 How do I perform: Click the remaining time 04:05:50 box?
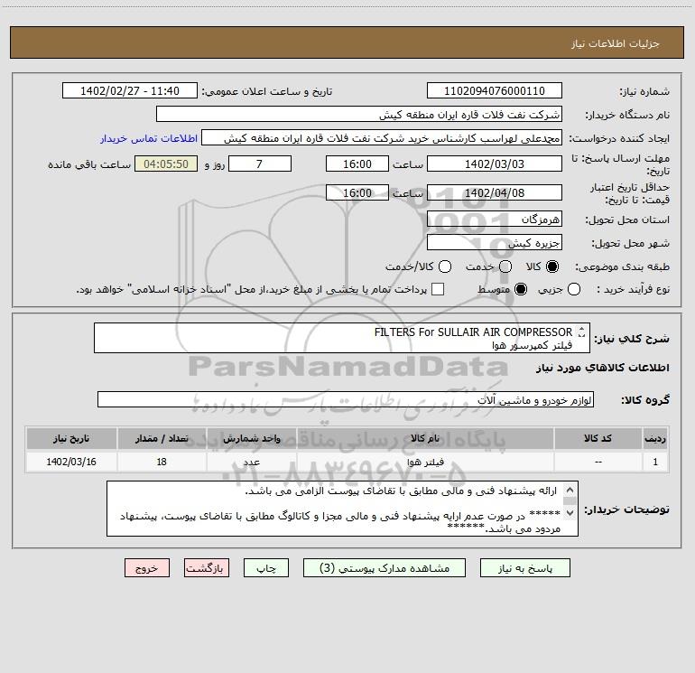tap(166, 164)
